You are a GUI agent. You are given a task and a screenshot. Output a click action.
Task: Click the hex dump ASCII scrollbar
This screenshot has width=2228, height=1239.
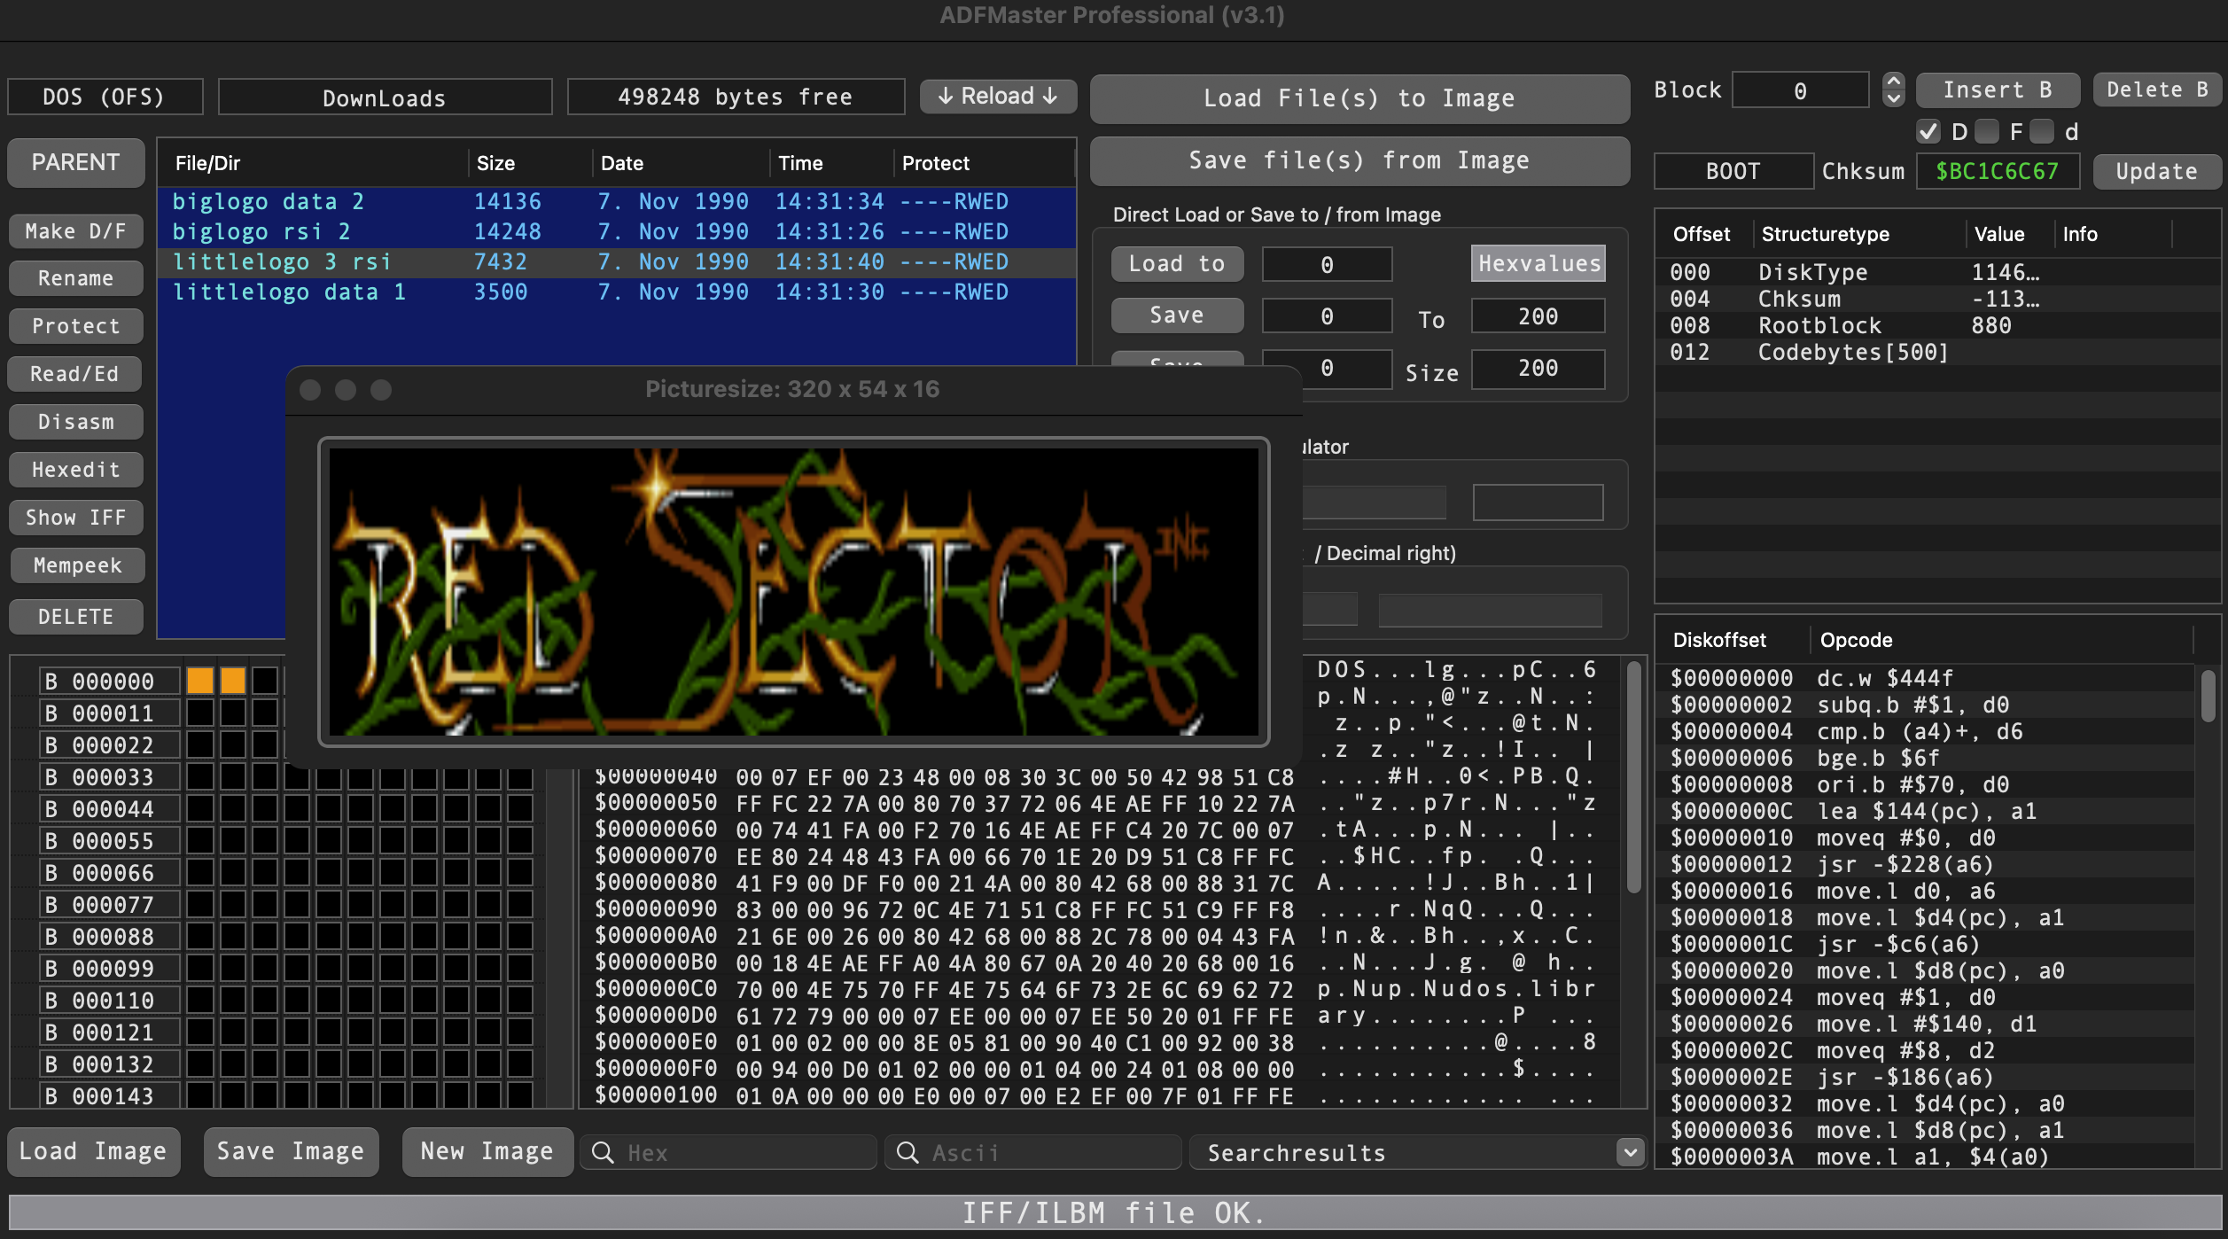point(1633,776)
